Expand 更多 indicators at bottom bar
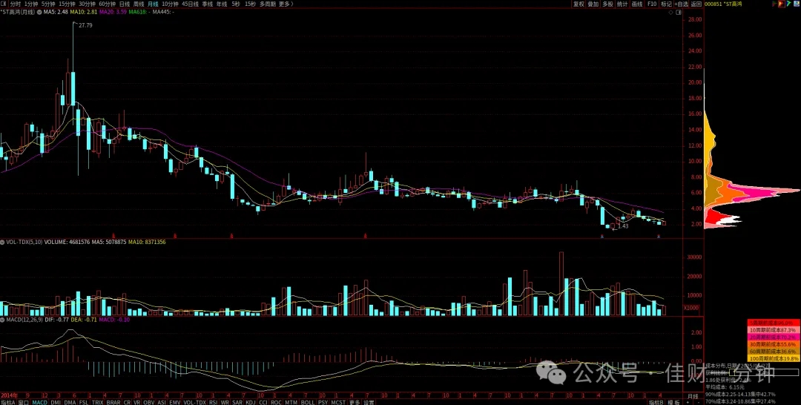Image resolution: width=801 pixels, height=405 pixels. (355, 402)
